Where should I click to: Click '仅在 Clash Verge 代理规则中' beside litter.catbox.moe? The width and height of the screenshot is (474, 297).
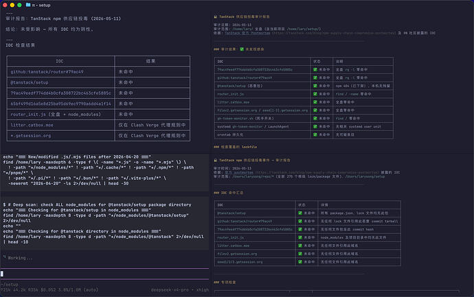pos(152,125)
